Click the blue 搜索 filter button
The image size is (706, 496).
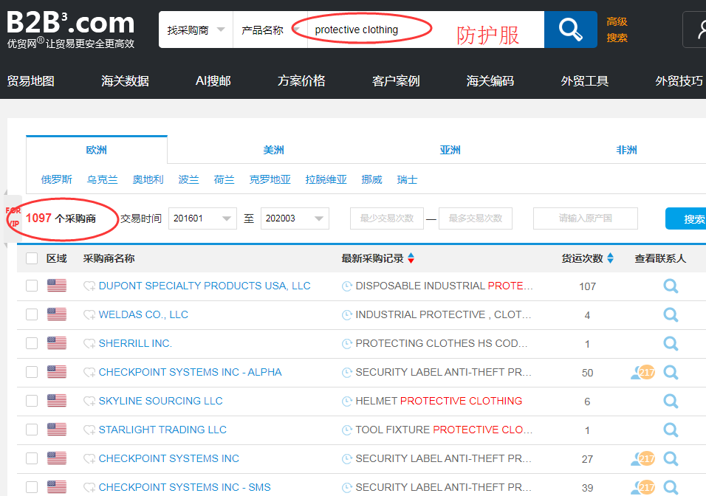(686, 218)
